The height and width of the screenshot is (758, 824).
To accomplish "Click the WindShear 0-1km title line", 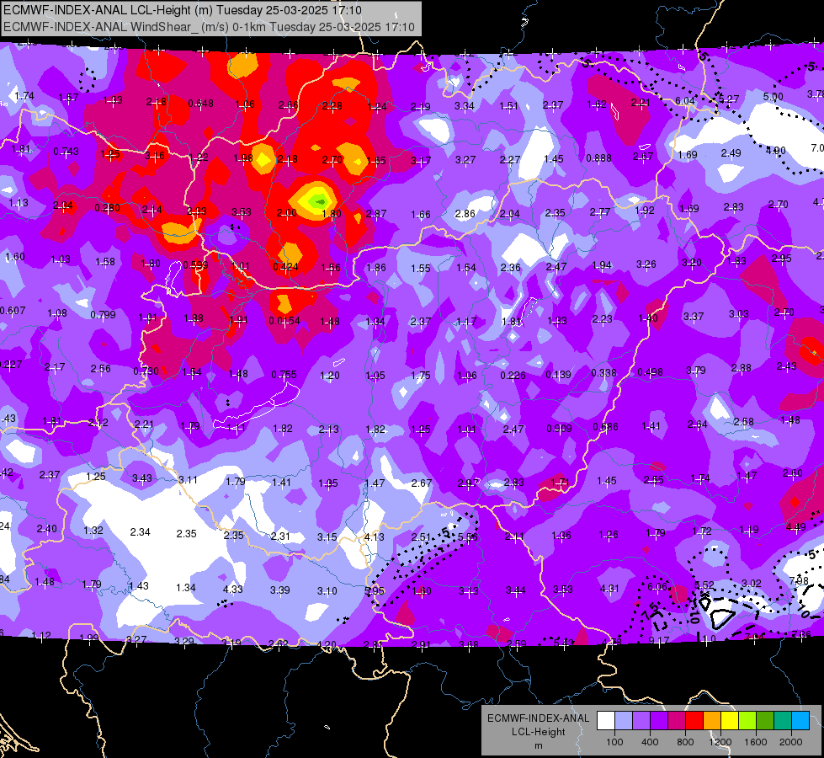I will pos(209,27).
